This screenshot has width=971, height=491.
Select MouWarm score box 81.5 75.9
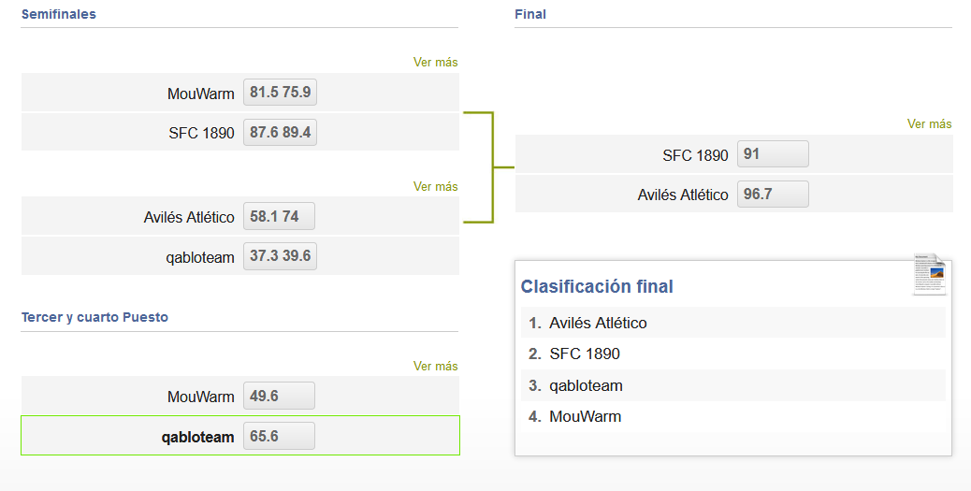[280, 93]
